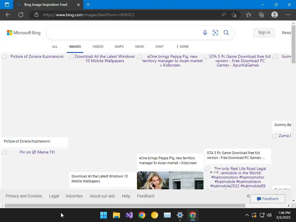This screenshot has width=296, height=222.
Task: Open Advertise footer link
Action: [74, 196]
